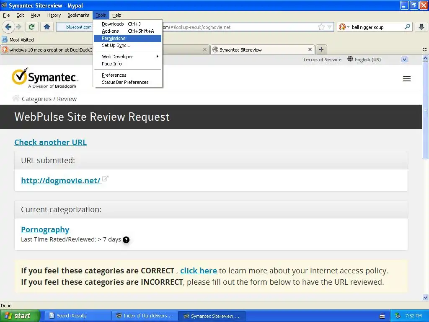Click the search magnifier icon in search box
The image size is (429, 322).
407,27
